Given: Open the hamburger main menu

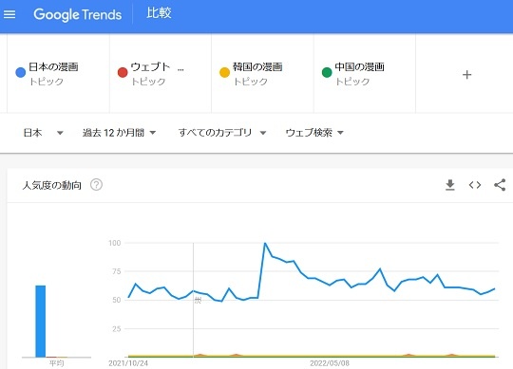Looking at the screenshot, I should pos(9,14).
